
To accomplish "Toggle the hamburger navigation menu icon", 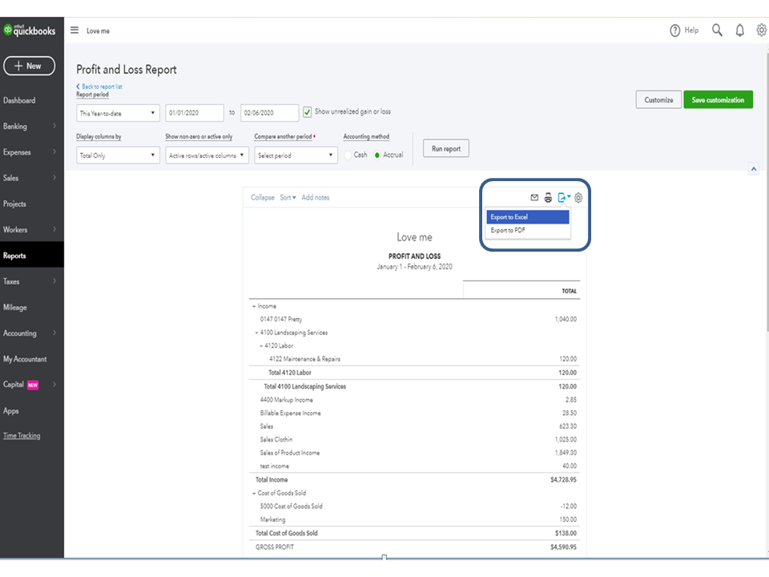I will (74, 30).
